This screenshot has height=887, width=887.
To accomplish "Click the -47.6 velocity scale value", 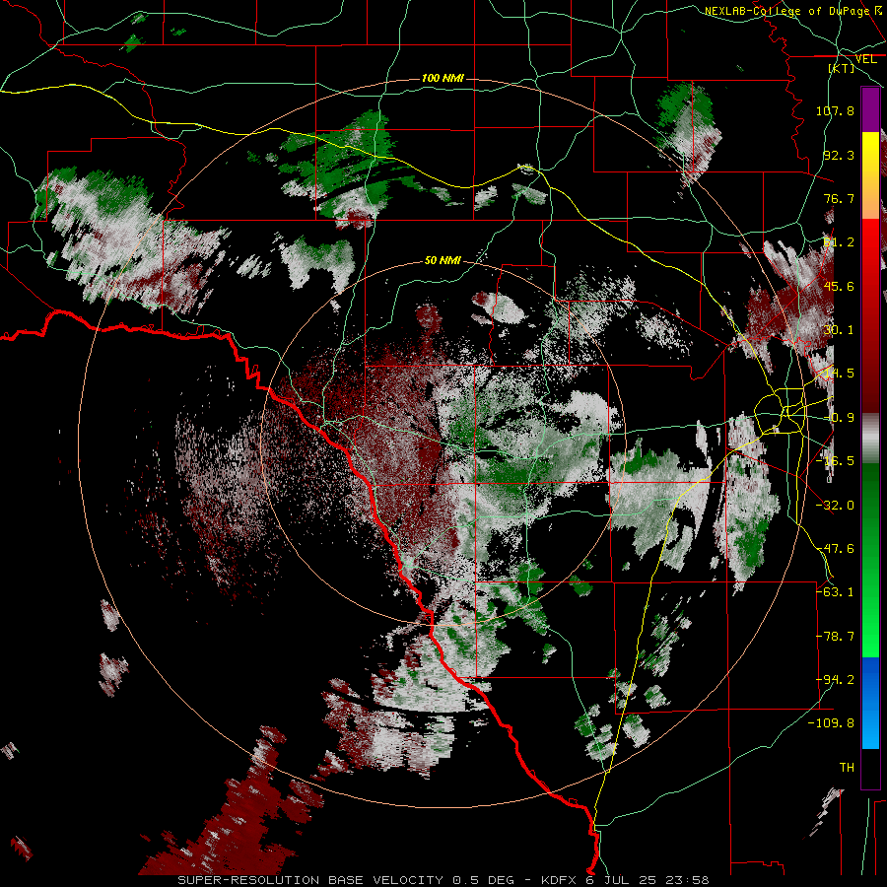I will coord(835,549).
